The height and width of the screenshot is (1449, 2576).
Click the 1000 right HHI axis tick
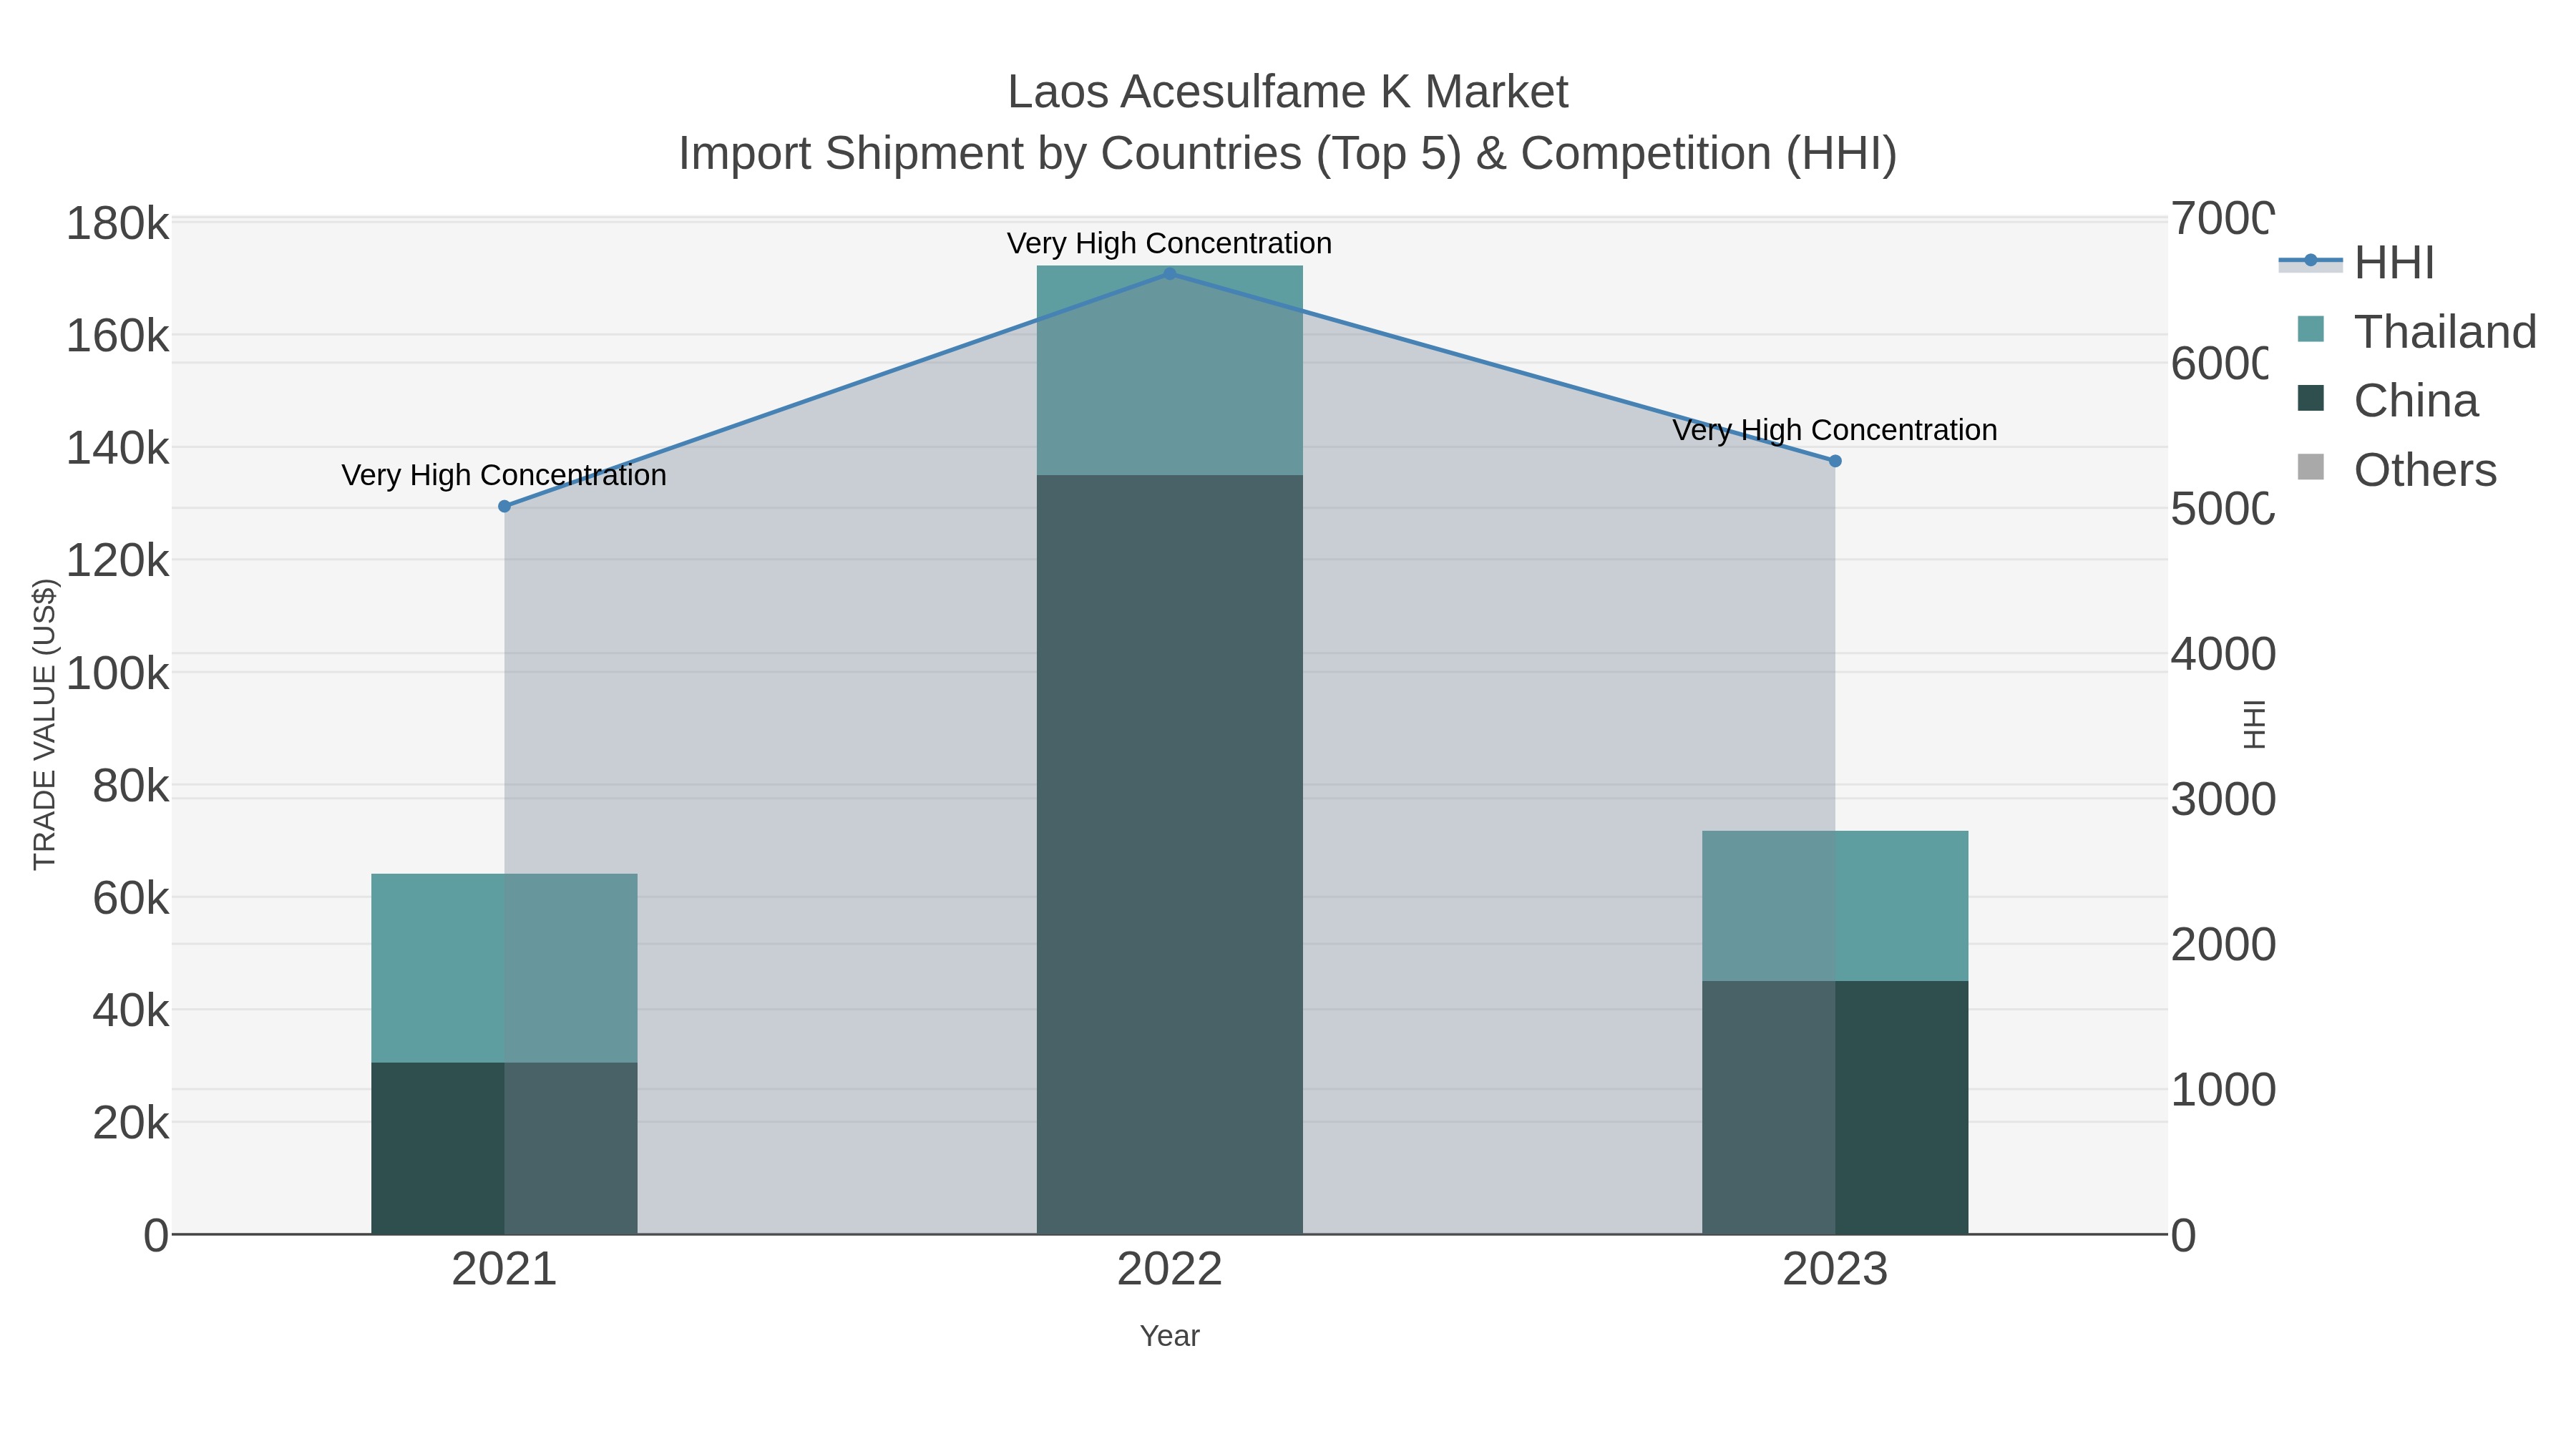2224,1090
